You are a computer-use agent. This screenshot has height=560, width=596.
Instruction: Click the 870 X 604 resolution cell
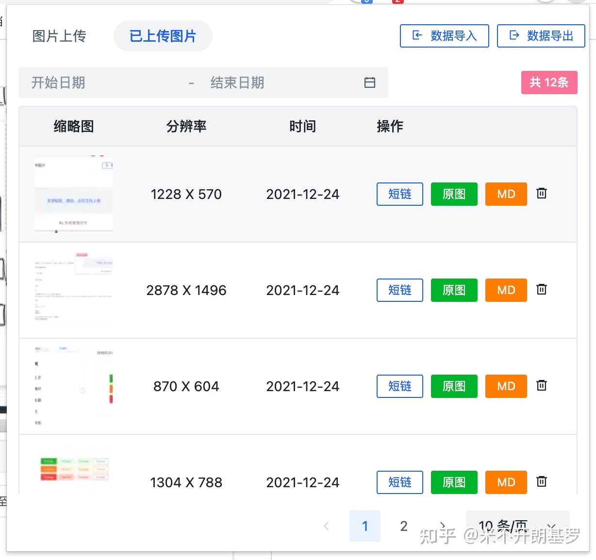coord(186,386)
